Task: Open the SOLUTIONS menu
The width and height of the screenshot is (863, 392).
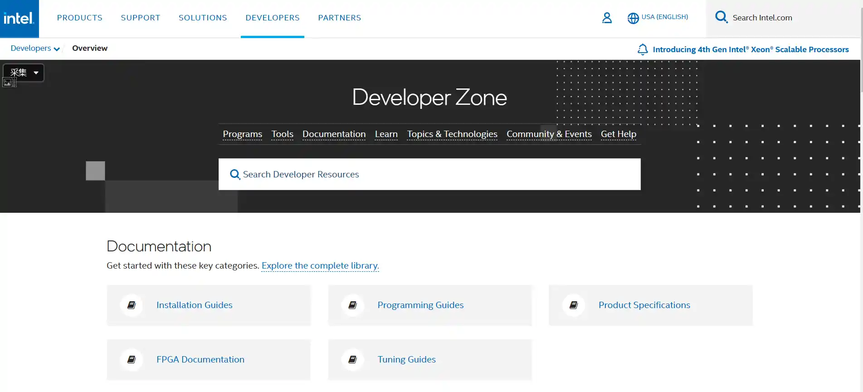Action: click(203, 18)
